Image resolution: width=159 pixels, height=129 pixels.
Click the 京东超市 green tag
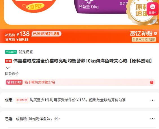11,52
